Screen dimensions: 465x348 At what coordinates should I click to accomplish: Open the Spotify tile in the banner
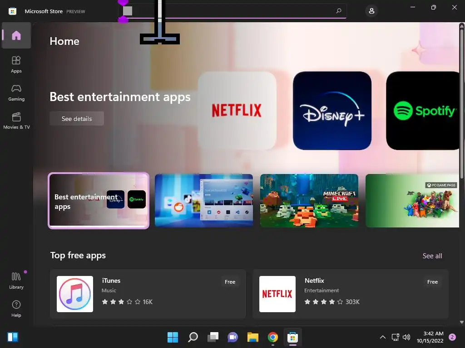click(423, 111)
